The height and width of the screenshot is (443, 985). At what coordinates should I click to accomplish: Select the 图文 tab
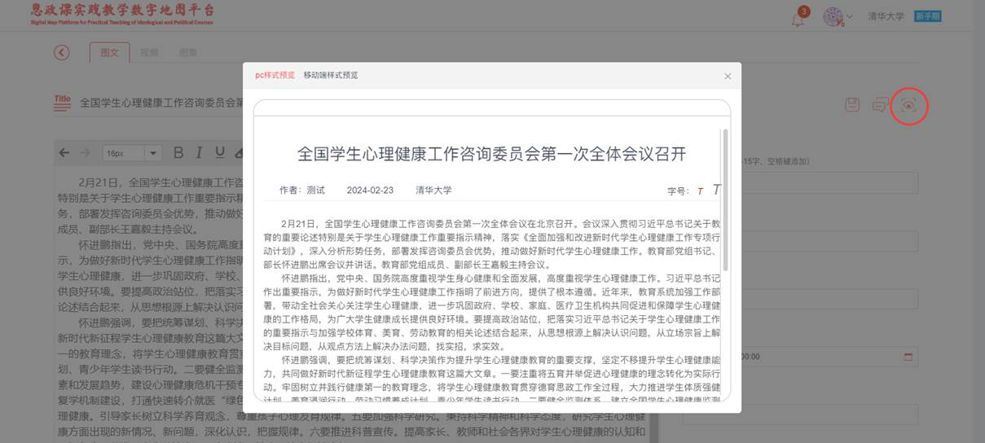click(108, 52)
